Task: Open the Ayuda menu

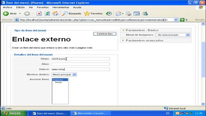Action: point(77,7)
